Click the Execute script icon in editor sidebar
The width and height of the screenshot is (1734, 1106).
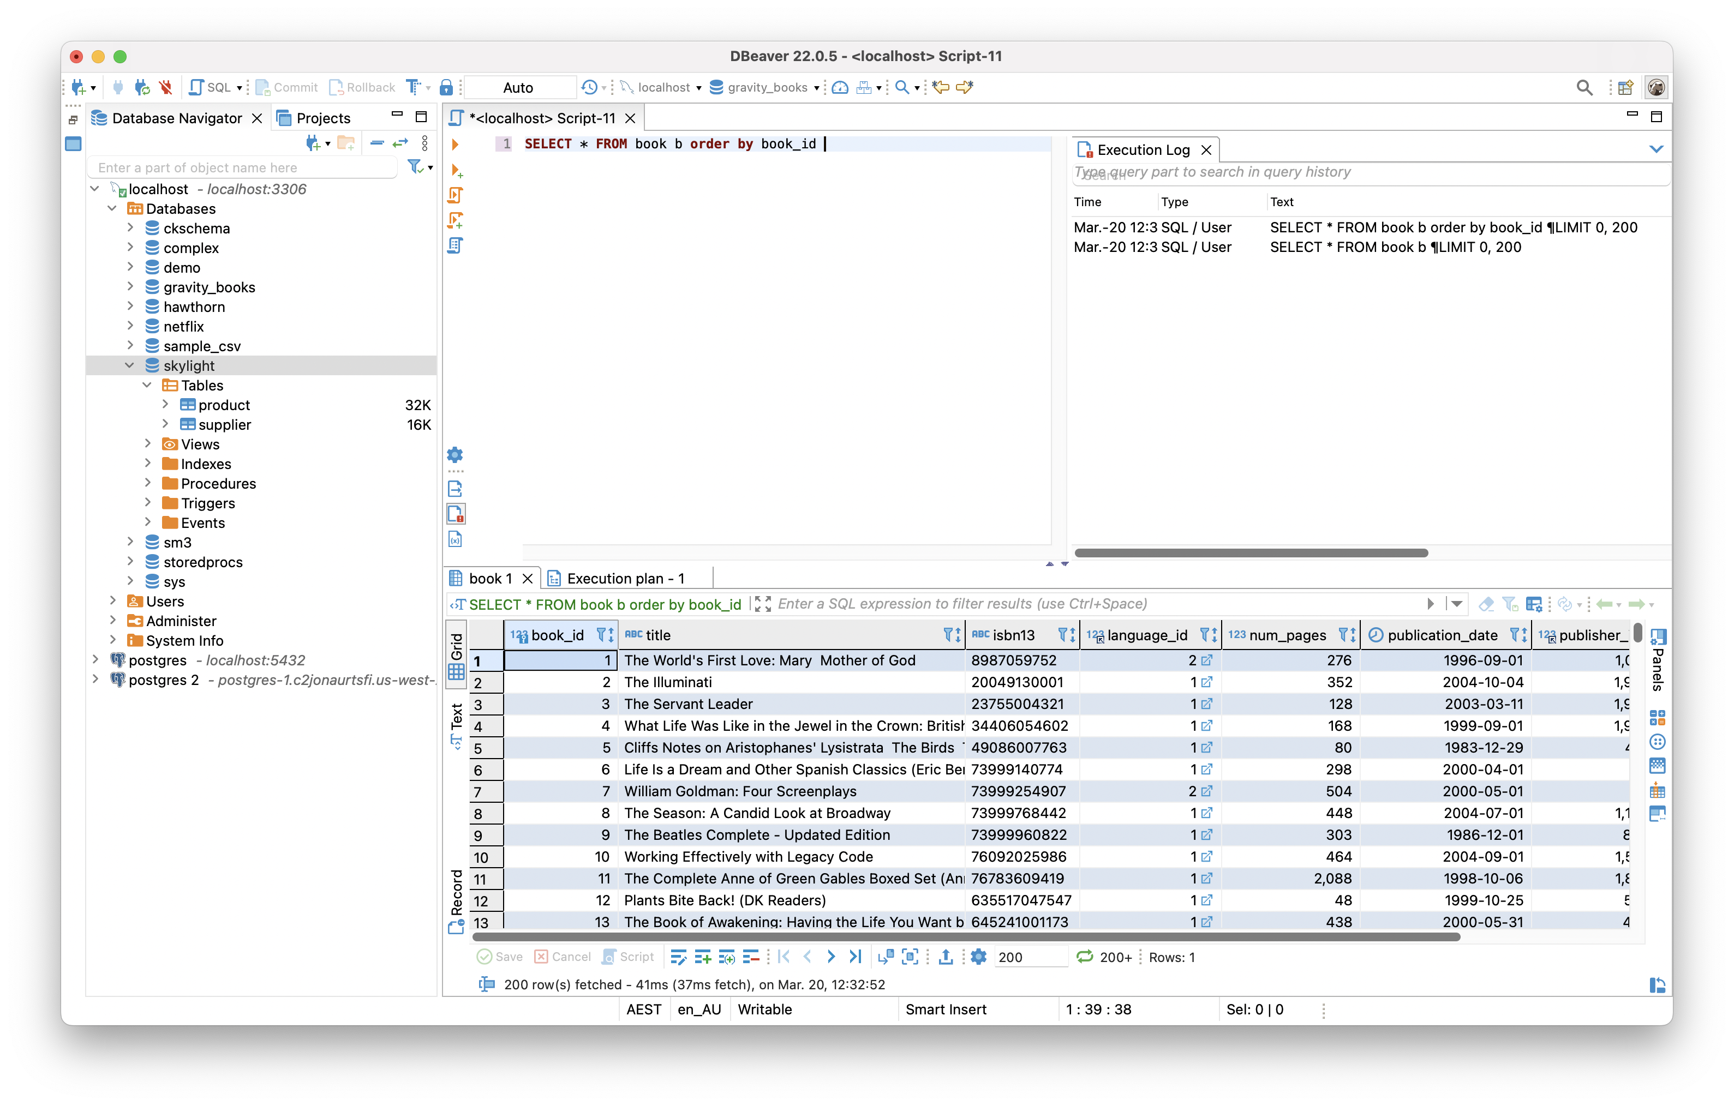[455, 195]
